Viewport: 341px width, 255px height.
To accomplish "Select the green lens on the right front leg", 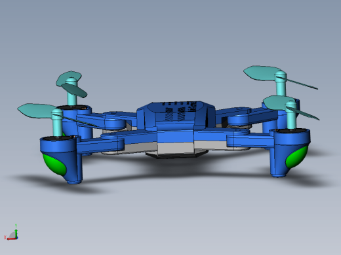I will point(297,157).
